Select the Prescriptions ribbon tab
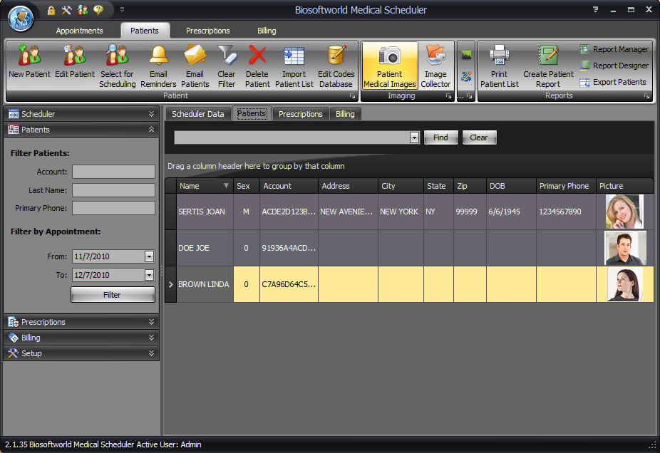 [x=208, y=31]
